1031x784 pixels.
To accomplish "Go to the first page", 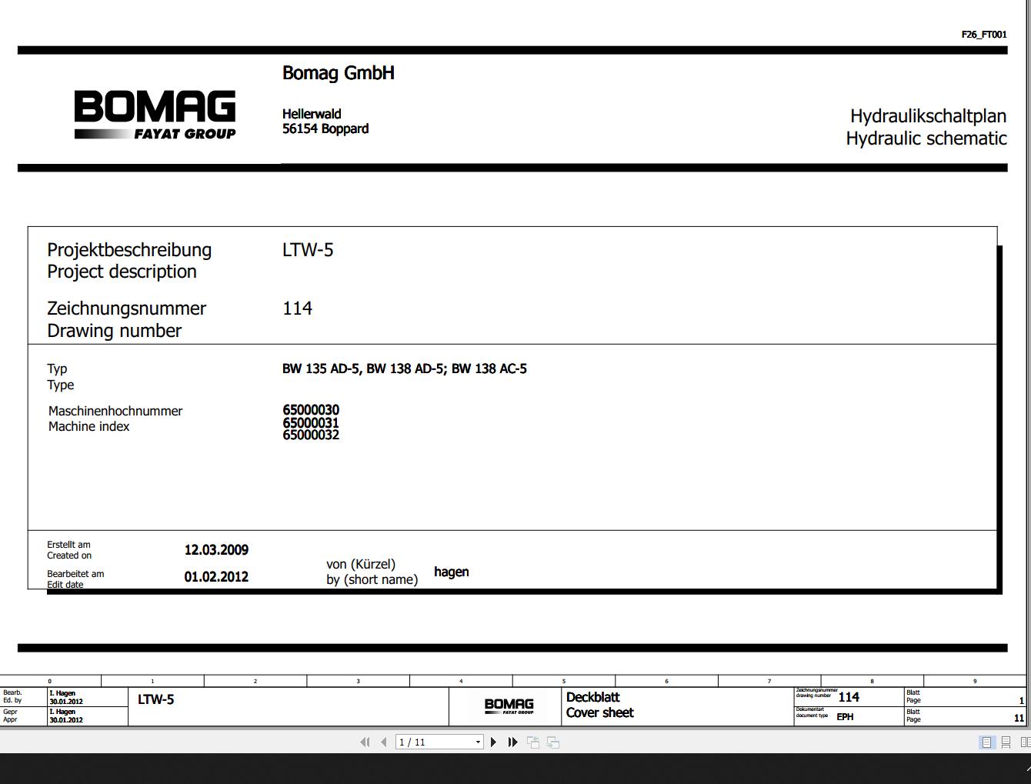I will [365, 742].
